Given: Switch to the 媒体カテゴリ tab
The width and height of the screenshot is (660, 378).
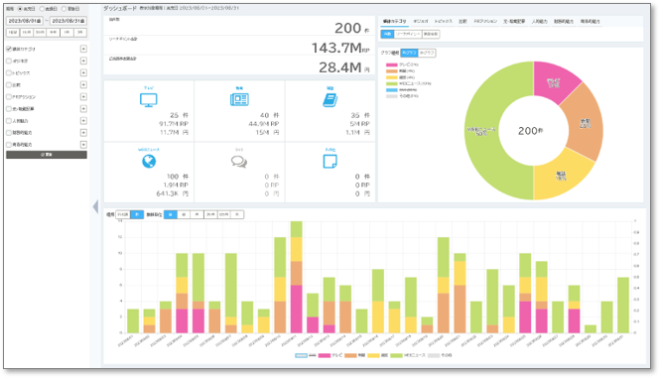Looking at the screenshot, I should [x=394, y=22].
